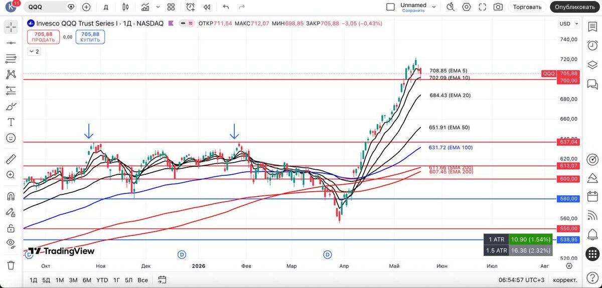602x288 pixels.
Task: Activate the zoom in tool
Action: tap(11, 175)
